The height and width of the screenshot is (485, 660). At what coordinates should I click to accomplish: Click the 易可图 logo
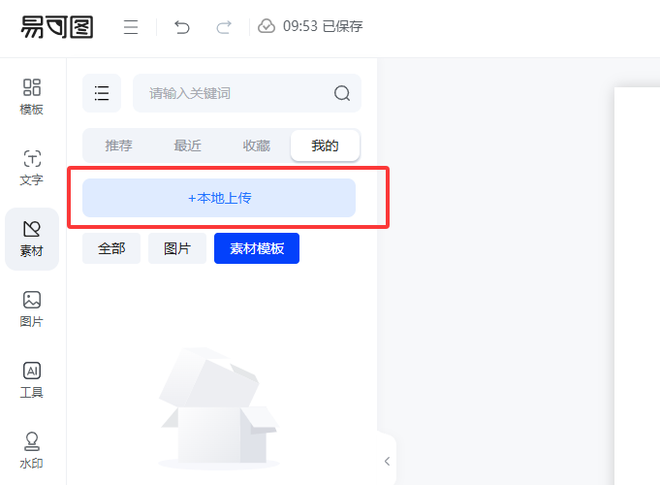tap(57, 27)
